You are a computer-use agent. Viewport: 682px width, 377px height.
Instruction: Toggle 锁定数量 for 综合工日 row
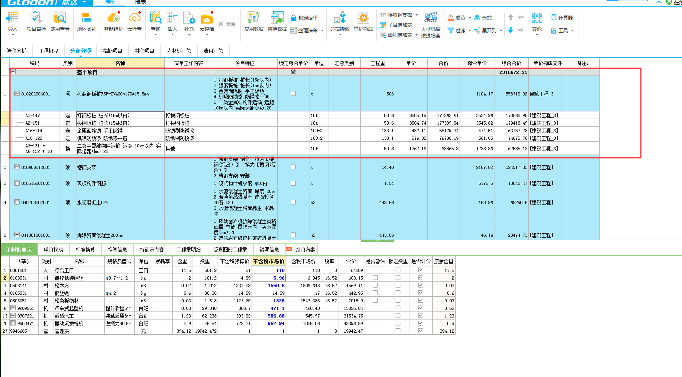(398, 270)
